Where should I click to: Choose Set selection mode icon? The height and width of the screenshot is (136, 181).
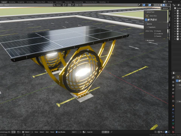[x=146, y=20]
